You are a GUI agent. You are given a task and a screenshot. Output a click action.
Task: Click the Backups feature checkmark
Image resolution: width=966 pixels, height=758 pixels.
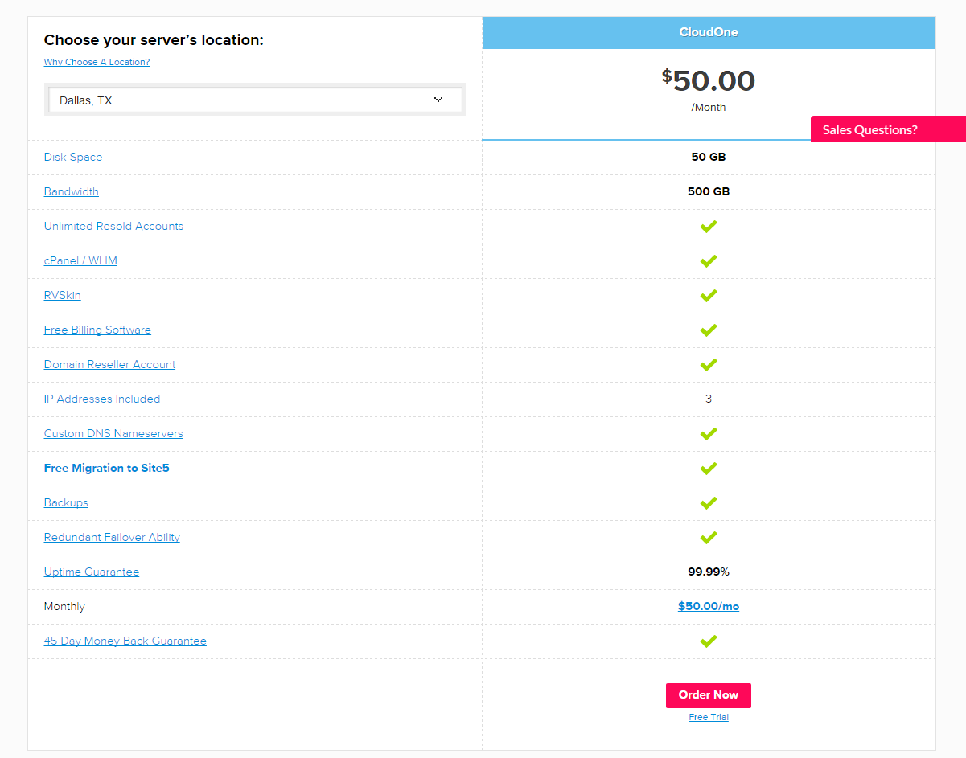(x=709, y=502)
